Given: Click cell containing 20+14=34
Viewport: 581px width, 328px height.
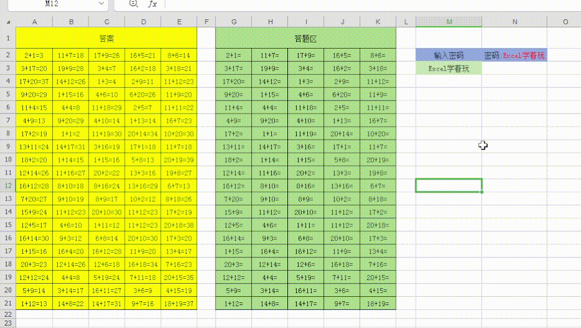Looking at the screenshot, I should pos(143,134).
